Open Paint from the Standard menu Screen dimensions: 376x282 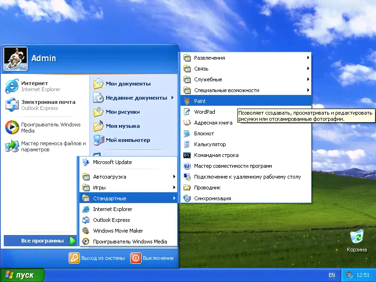pos(200,101)
